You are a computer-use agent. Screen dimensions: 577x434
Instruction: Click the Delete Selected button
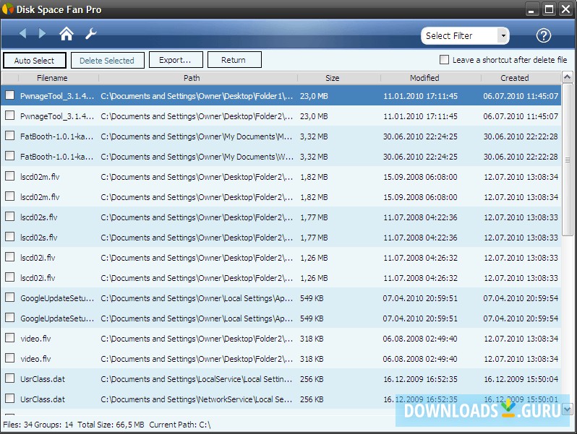[107, 60]
